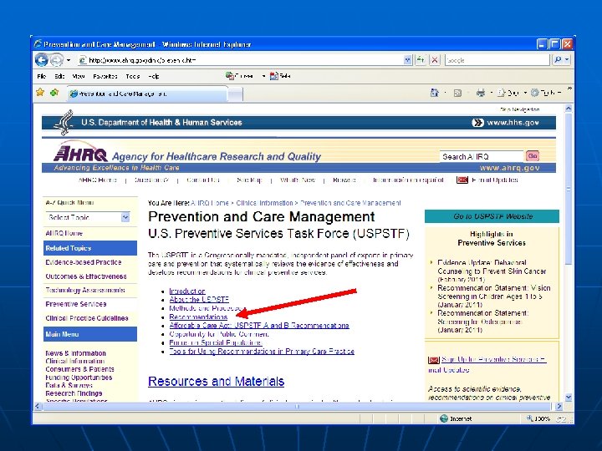This screenshot has height=451, width=602.
Task: Open the Consumers & Patients menu link
Action: click(79, 369)
